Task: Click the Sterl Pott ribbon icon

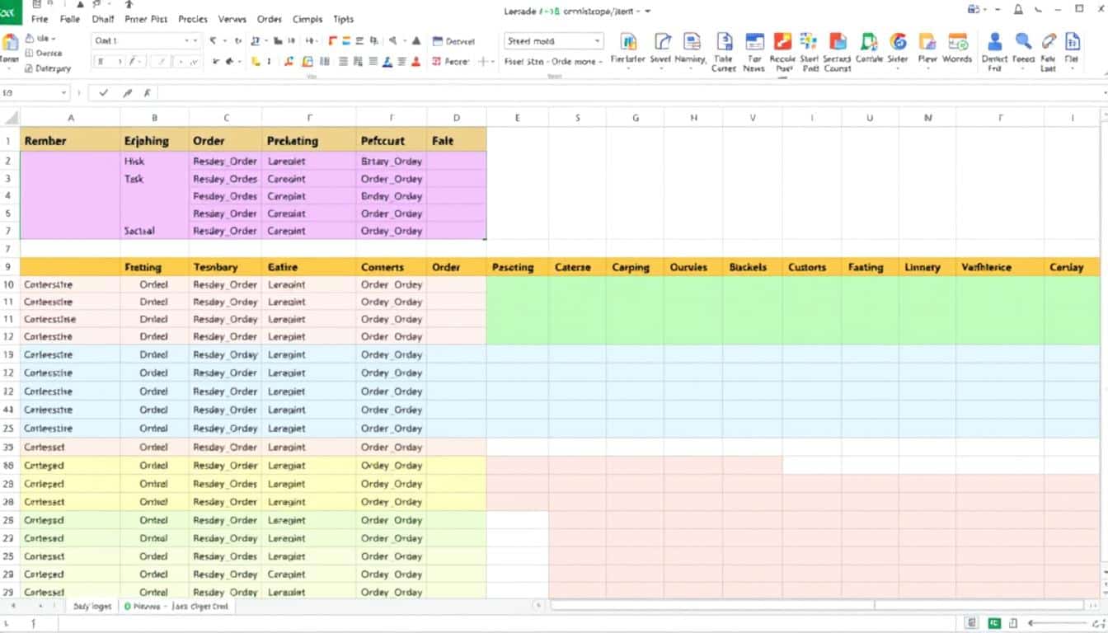Action: pos(809,42)
